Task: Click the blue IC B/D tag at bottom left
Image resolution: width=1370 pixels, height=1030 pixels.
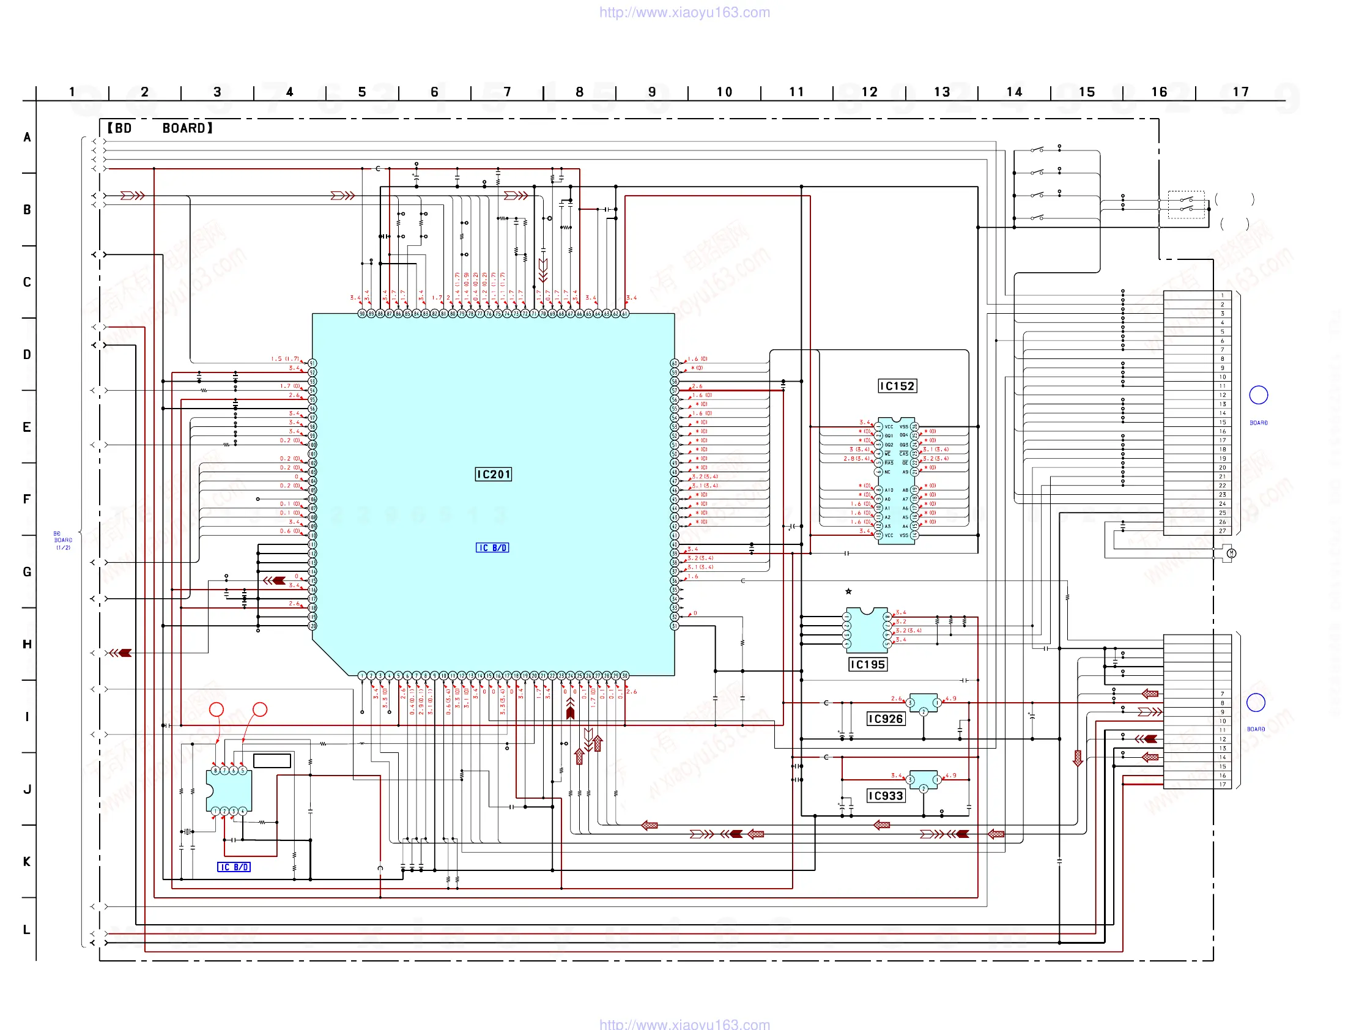Action: click(234, 867)
